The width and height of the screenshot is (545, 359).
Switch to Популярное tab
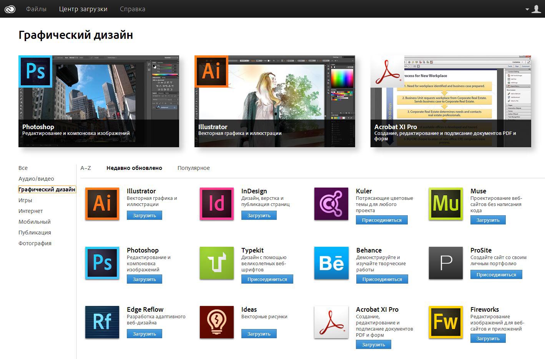[194, 168]
